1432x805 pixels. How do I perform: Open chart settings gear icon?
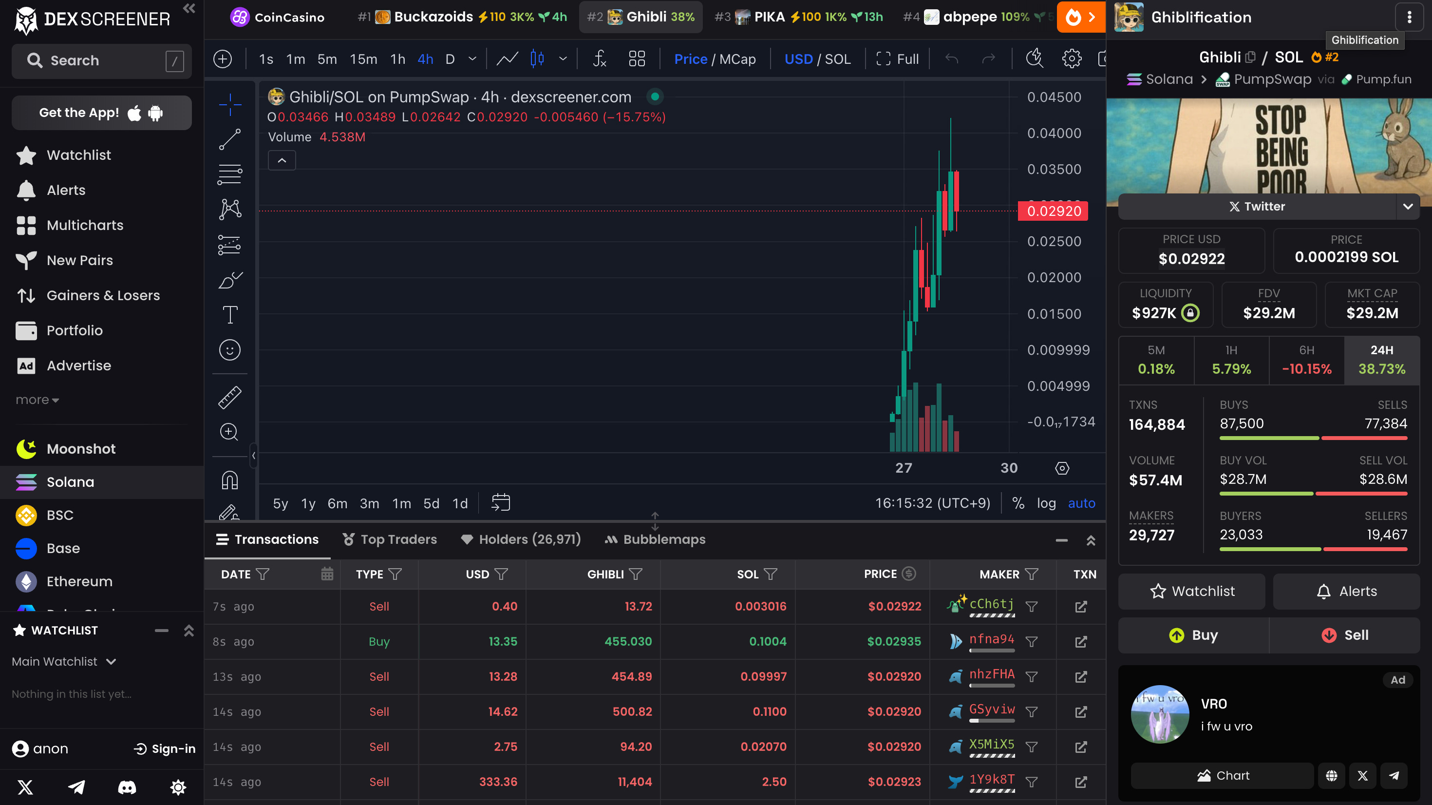1071,59
